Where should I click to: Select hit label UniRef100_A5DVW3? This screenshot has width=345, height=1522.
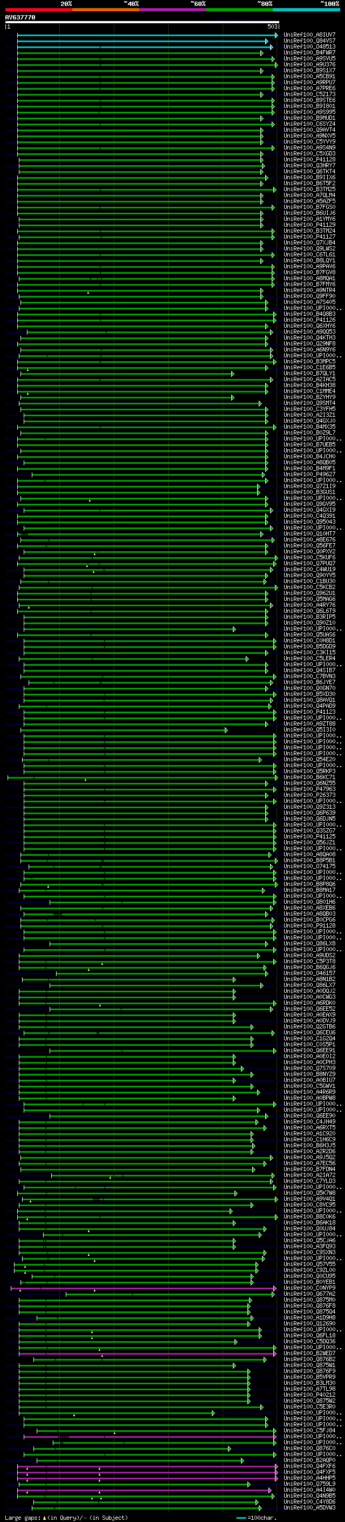[309, 1507]
